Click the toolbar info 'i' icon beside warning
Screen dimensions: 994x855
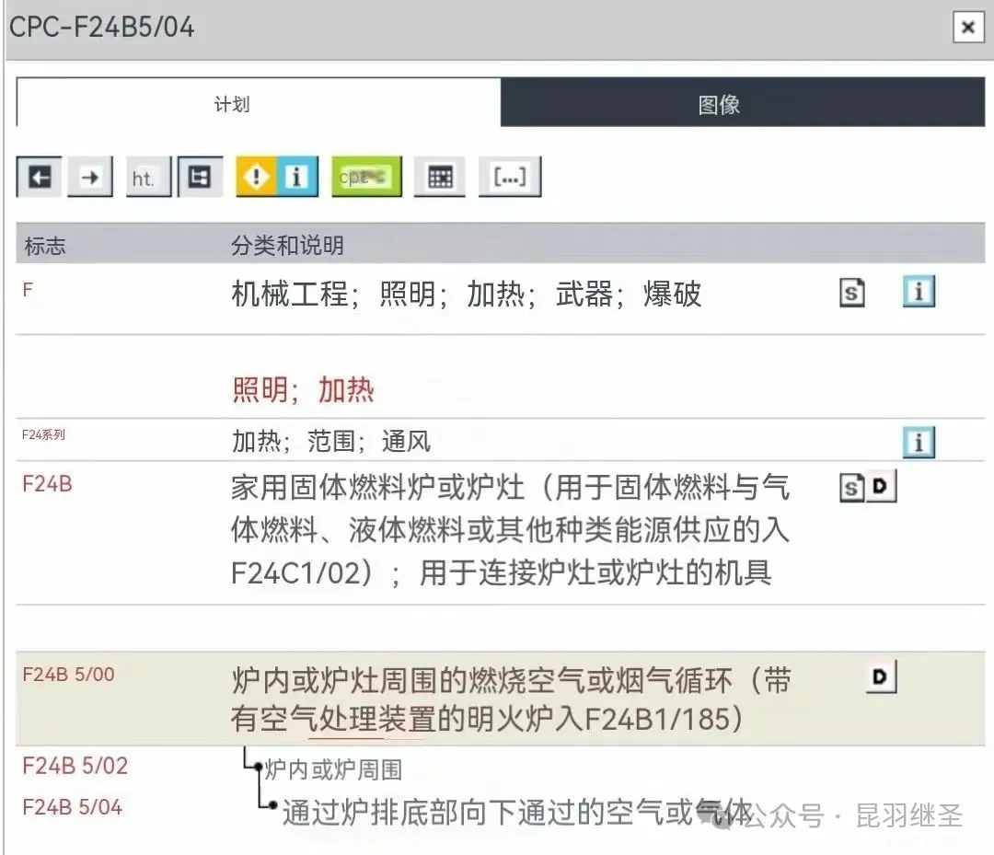click(x=296, y=178)
